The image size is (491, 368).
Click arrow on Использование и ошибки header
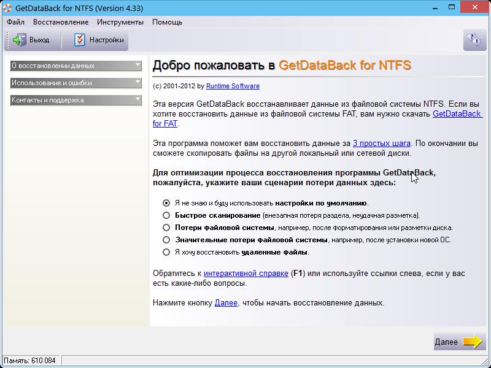137,82
